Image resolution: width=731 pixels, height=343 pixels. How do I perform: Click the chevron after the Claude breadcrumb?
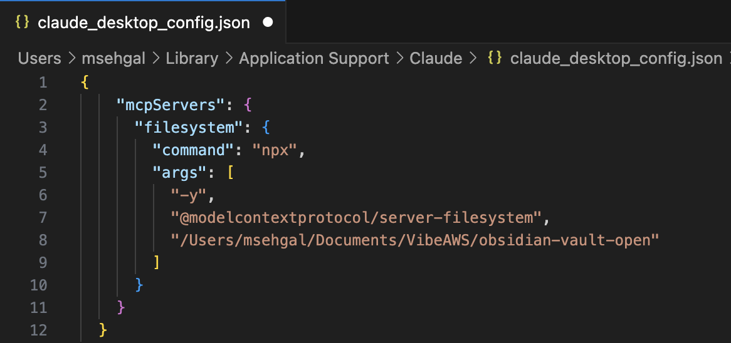click(474, 59)
